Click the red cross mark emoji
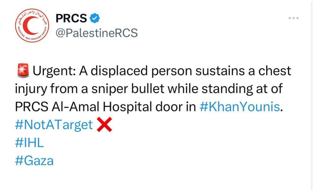Screen dimensions: 315x190 104,125
